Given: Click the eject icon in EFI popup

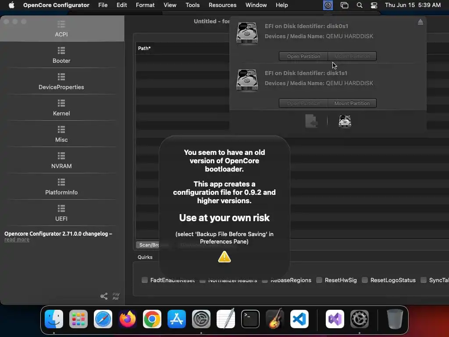Looking at the screenshot, I should [x=420, y=22].
